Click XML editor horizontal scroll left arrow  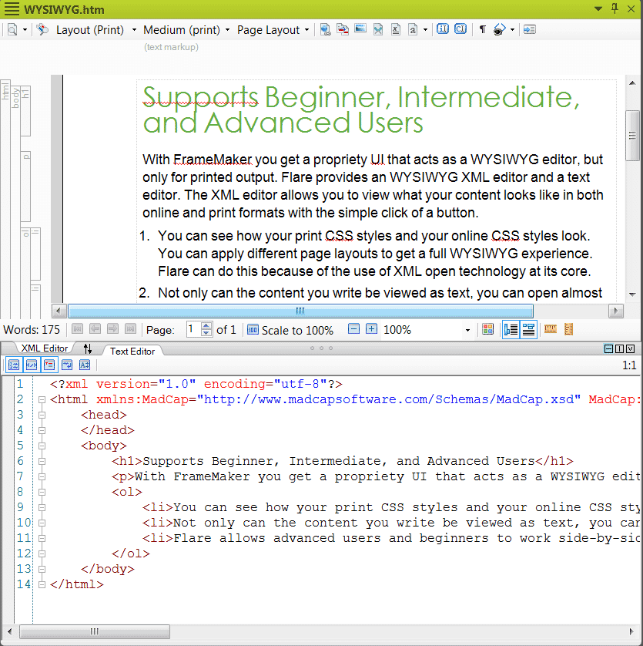(59, 311)
